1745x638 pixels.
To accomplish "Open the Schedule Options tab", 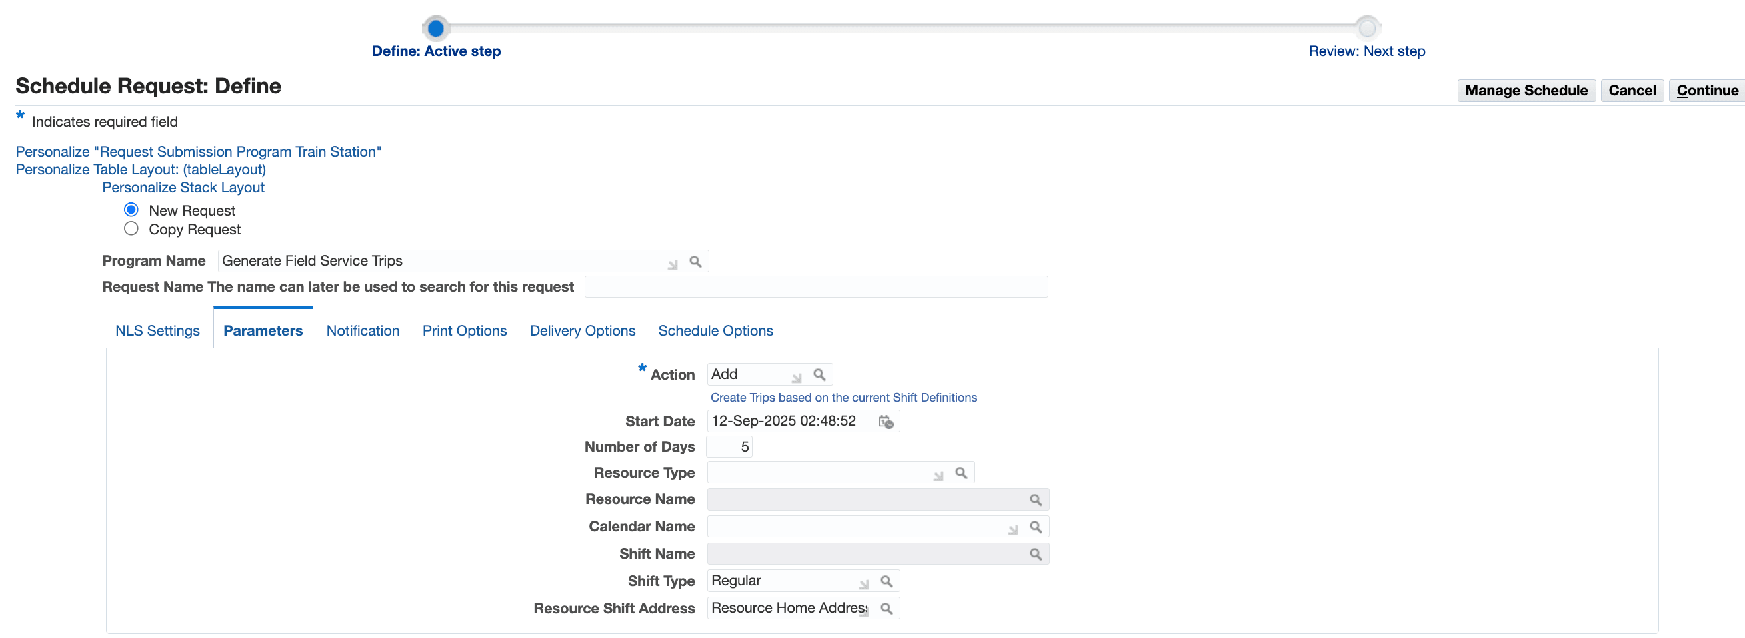I will pyautogui.click(x=715, y=330).
